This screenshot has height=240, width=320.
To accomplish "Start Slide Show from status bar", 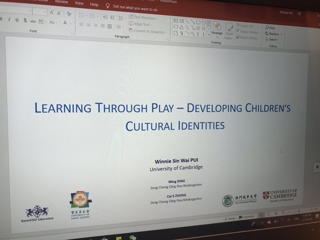I will point(283,213).
